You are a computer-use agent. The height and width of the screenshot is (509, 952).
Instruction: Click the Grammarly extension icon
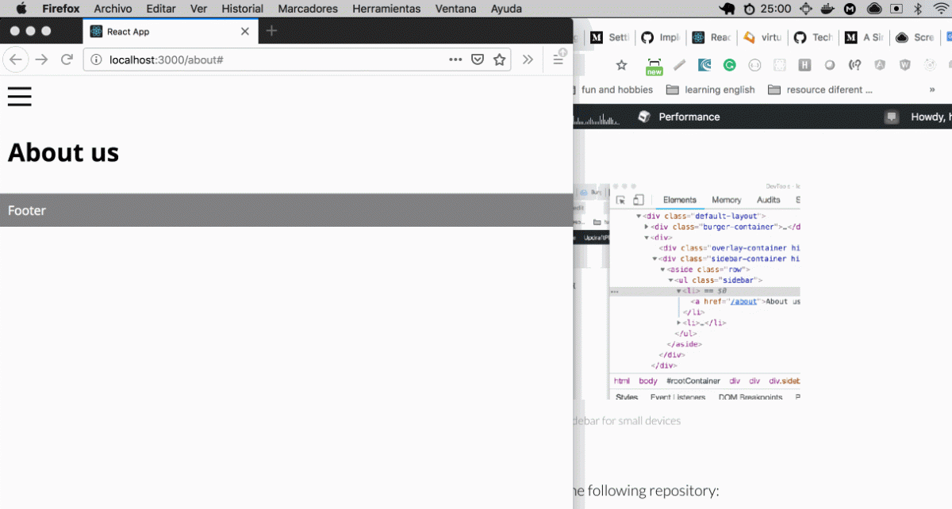click(x=729, y=65)
